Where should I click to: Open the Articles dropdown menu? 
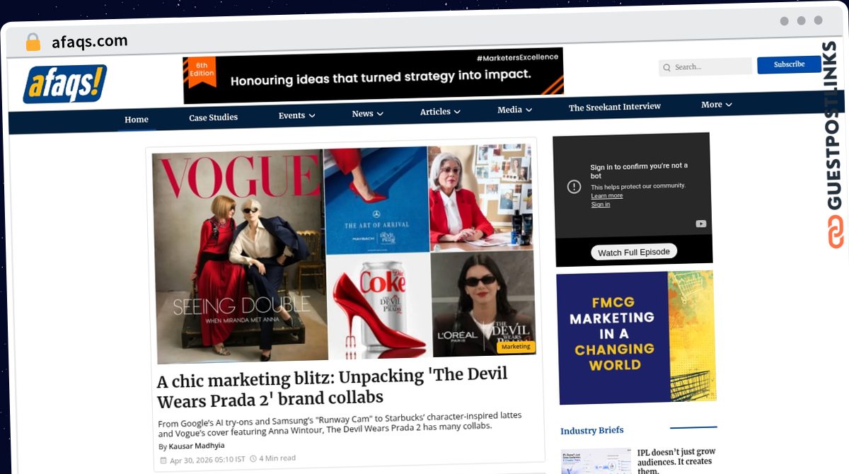pyautogui.click(x=439, y=112)
